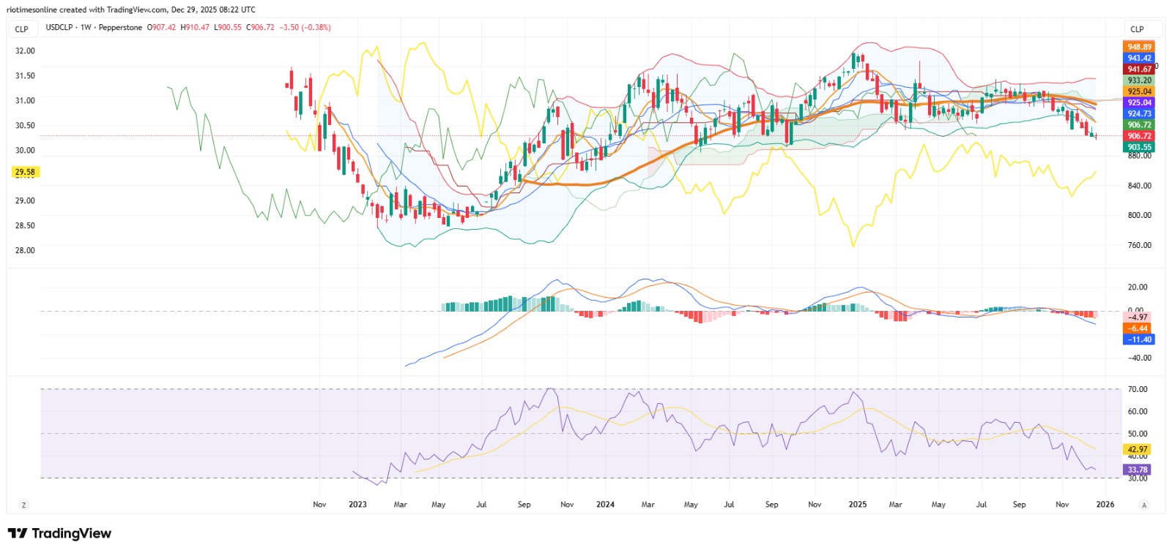Select the low value L900.55
Image resolution: width=1172 pixels, height=553 pixels.
228,28
